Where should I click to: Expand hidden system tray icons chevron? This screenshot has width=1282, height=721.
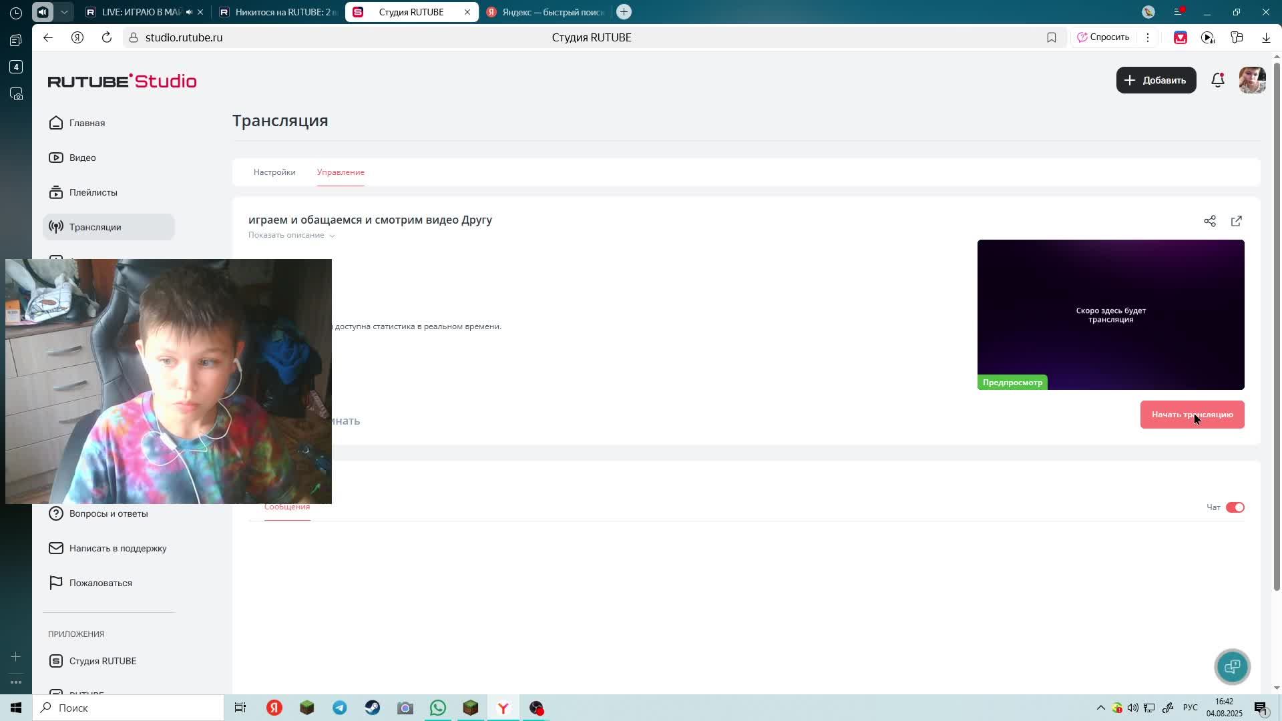point(1100,708)
